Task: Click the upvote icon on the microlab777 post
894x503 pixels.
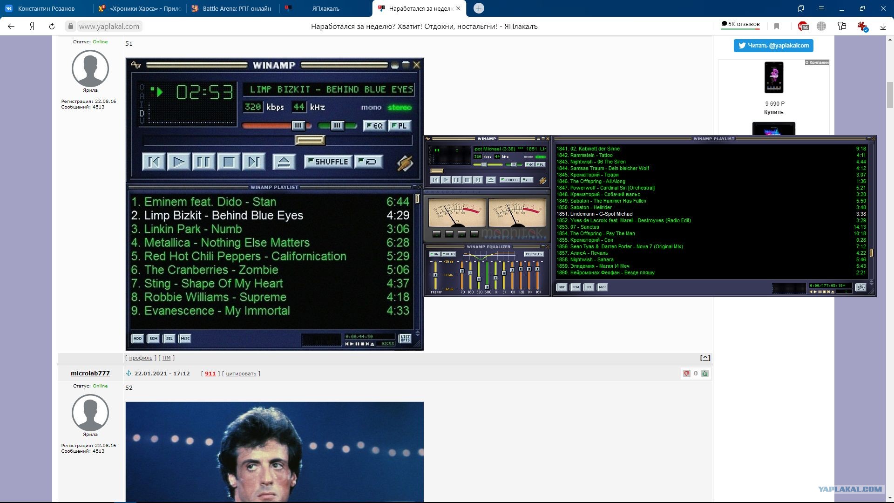Action: coord(705,374)
